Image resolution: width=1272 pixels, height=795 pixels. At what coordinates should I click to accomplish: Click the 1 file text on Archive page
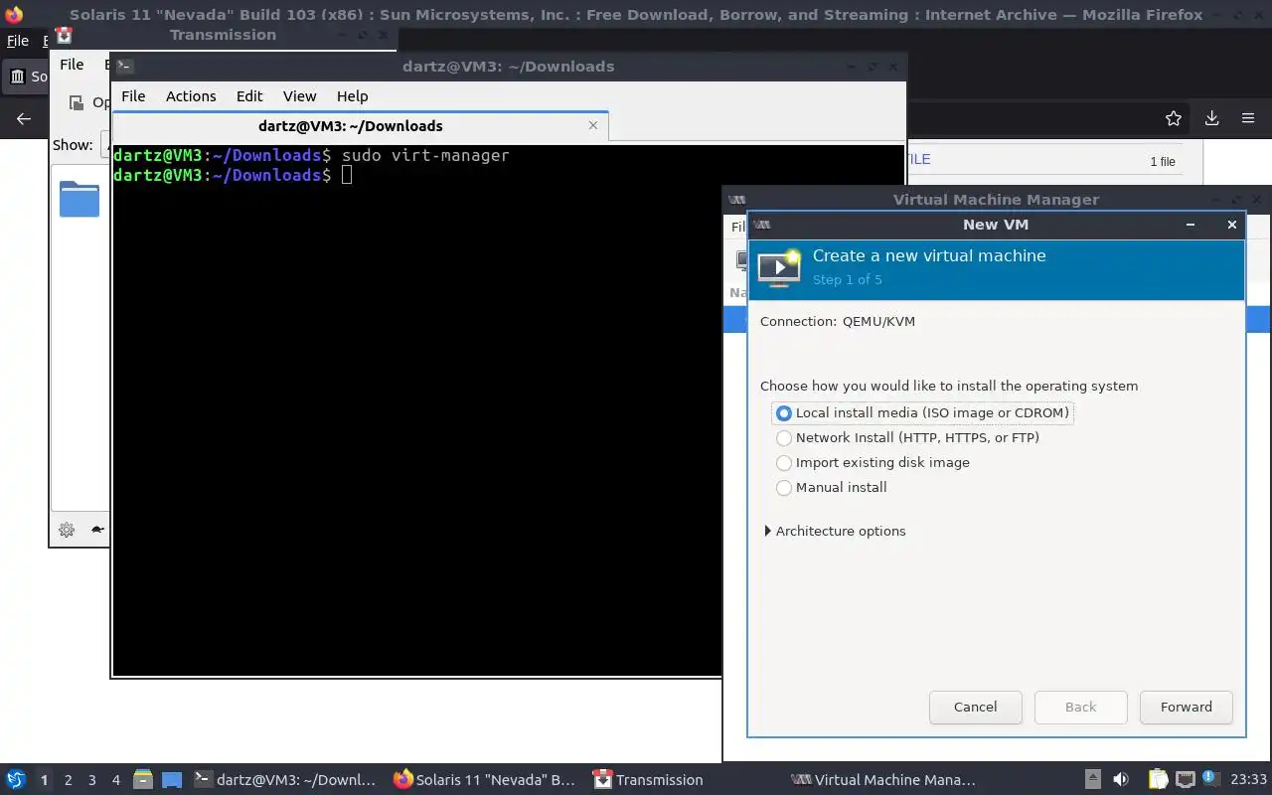1163,161
